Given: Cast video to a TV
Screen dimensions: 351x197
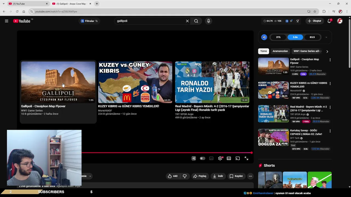Looking at the screenshot, I should (x=237, y=158).
